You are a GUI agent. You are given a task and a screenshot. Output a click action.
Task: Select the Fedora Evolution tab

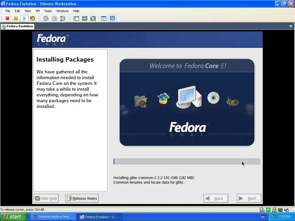click(18, 26)
